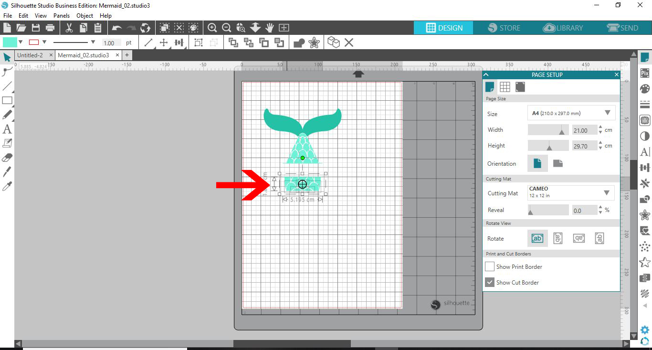Open the File menu

pyautogui.click(x=7, y=15)
